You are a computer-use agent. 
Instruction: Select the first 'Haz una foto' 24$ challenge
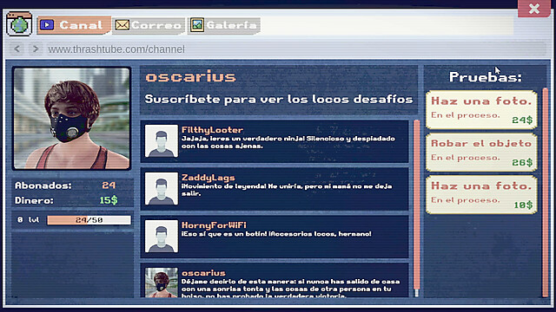481,110
